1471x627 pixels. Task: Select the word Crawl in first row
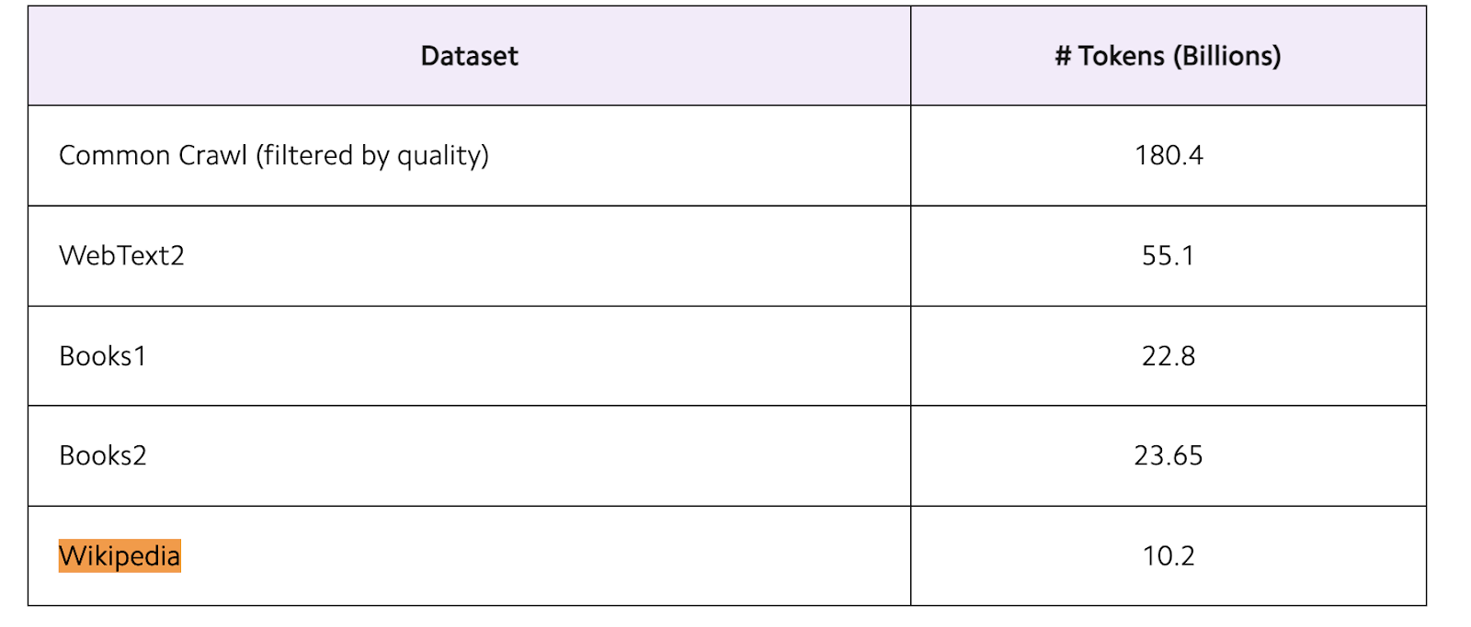tap(212, 155)
